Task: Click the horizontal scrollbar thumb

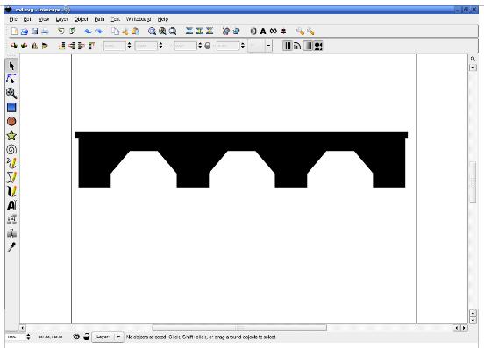Action: 239,328
